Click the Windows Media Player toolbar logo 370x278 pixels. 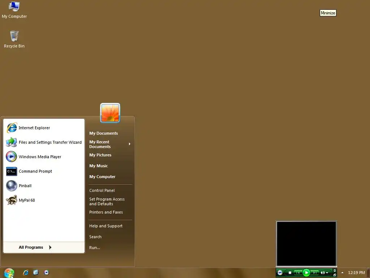point(280,273)
